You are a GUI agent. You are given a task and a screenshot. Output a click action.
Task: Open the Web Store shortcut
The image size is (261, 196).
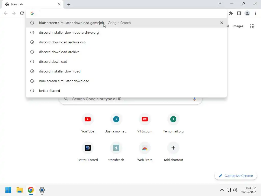(x=145, y=152)
